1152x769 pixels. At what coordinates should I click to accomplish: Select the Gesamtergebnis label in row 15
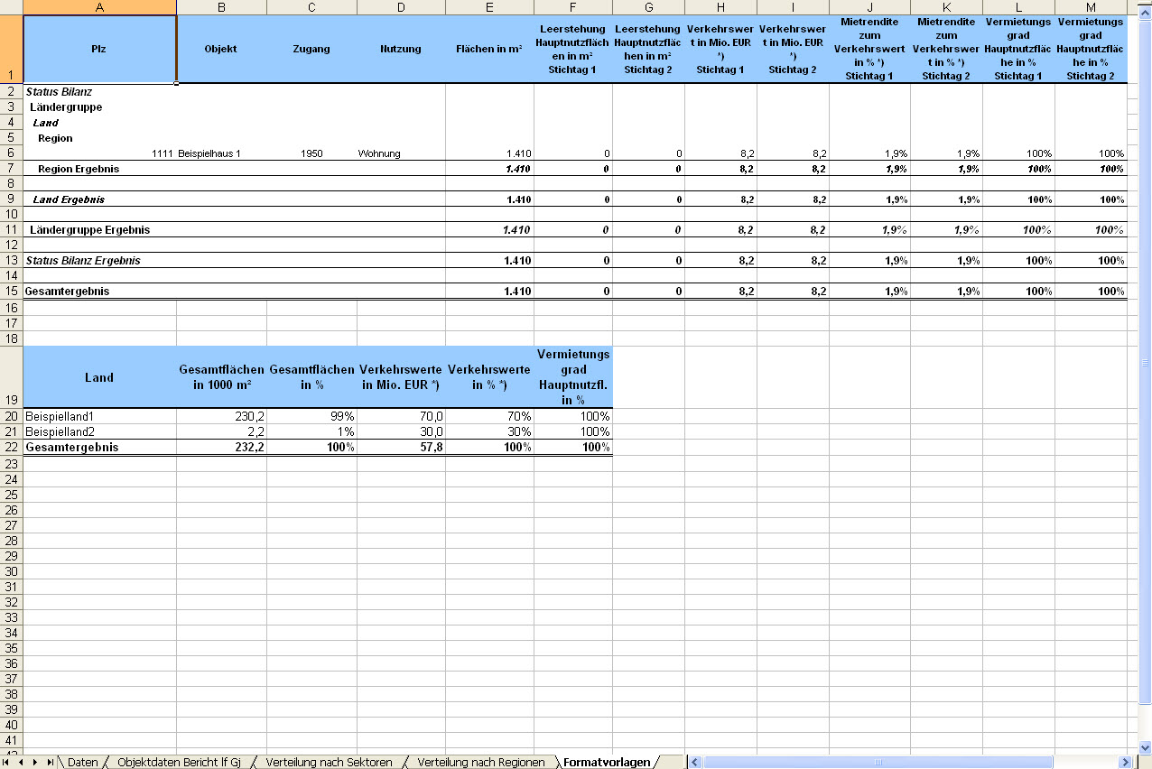tap(99, 292)
